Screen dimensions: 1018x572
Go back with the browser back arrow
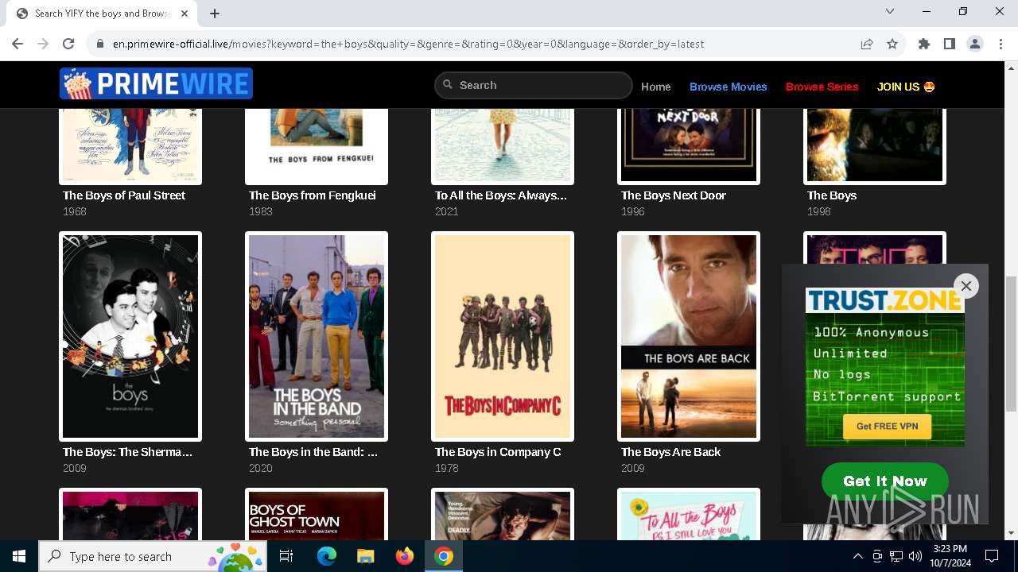(x=17, y=44)
